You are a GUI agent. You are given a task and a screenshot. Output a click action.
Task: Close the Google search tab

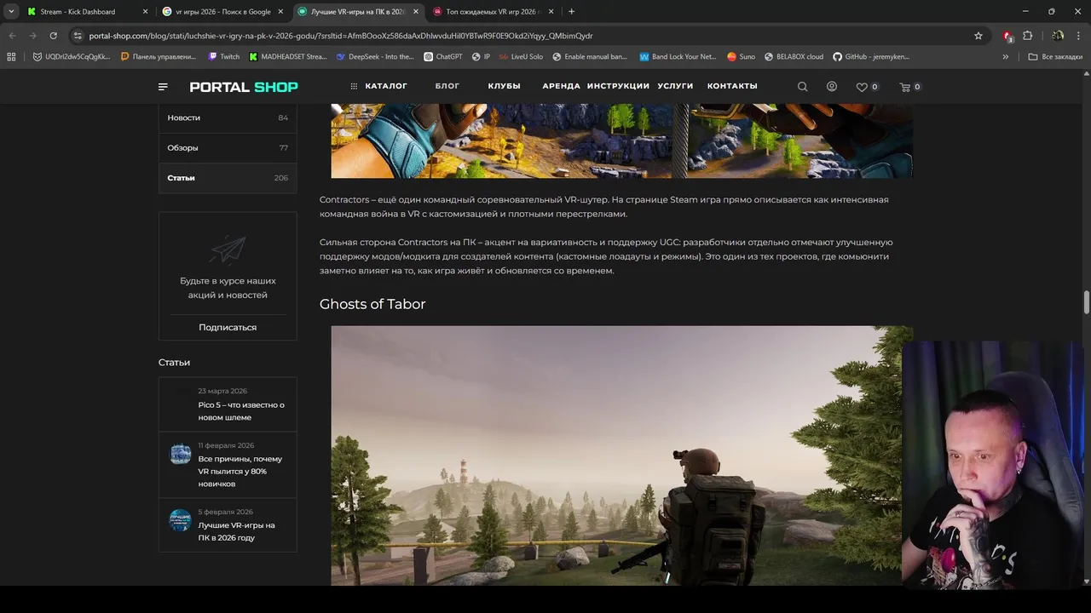280,12
